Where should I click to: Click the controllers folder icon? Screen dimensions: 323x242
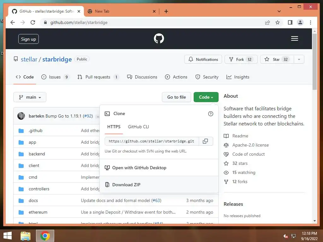(21, 189)
